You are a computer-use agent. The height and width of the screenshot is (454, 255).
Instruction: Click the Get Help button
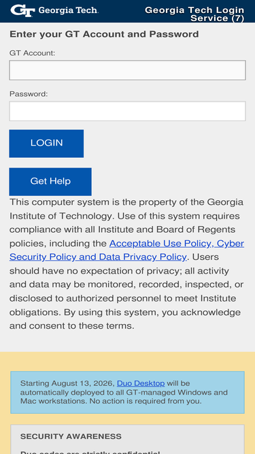pyautogui.click(x=50, y=182)
